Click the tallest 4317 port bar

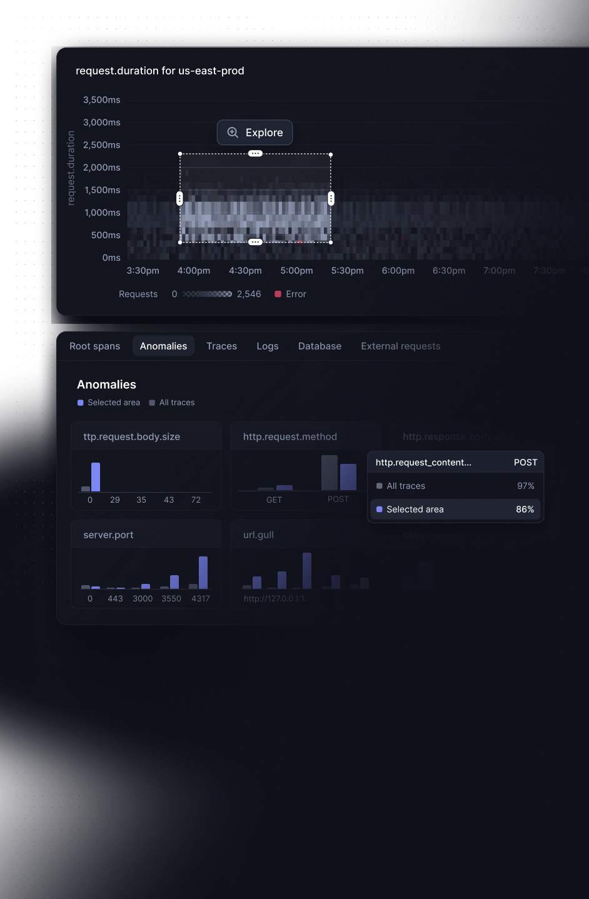203,572
